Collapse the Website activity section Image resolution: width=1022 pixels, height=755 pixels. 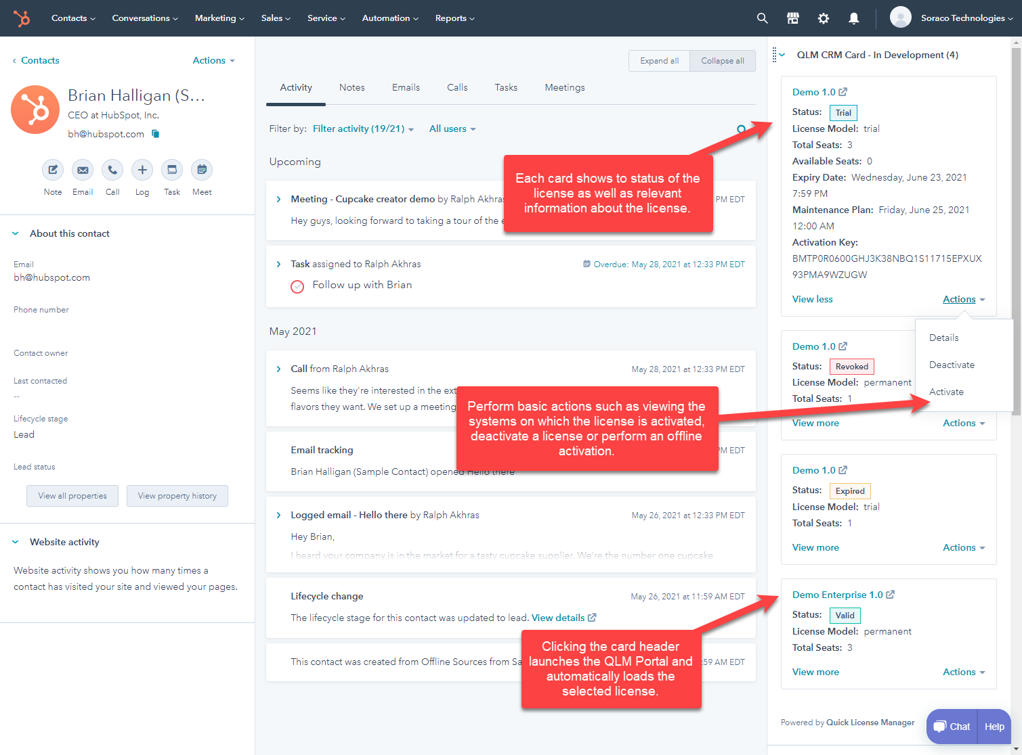pos(16,542)
